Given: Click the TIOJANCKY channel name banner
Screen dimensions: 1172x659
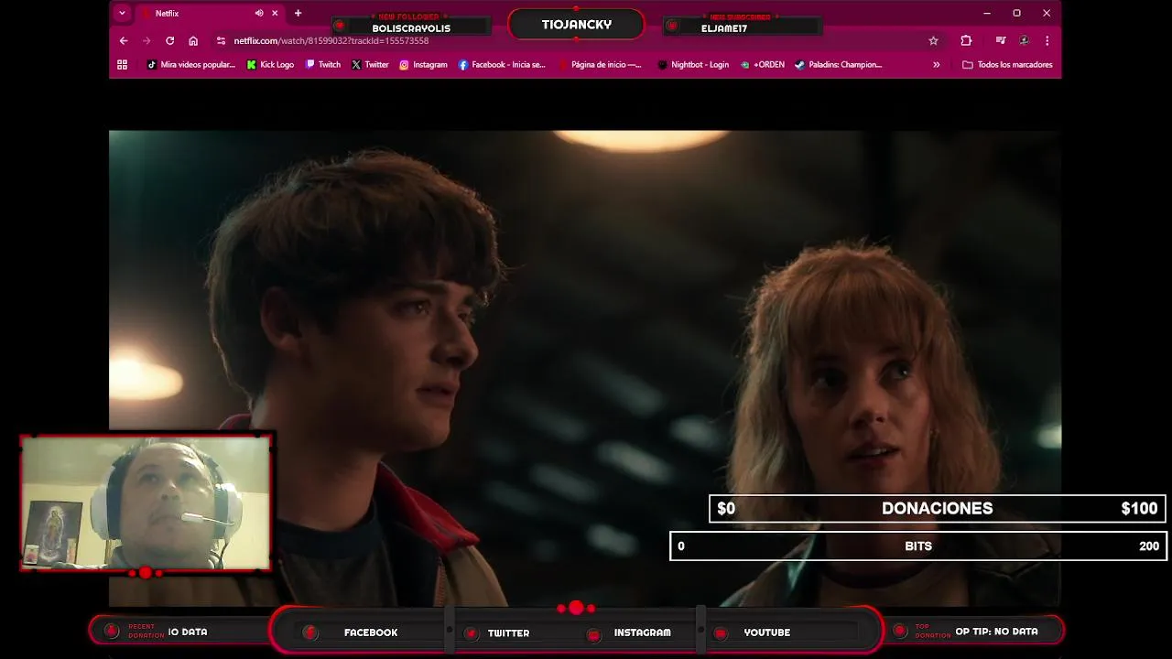Looking at the screenshot, I should pos(576,25).
